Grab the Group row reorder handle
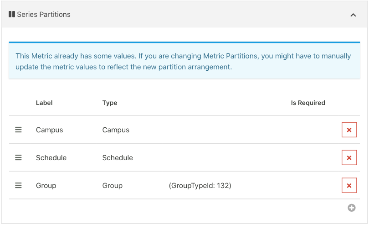 pos(18,185)
